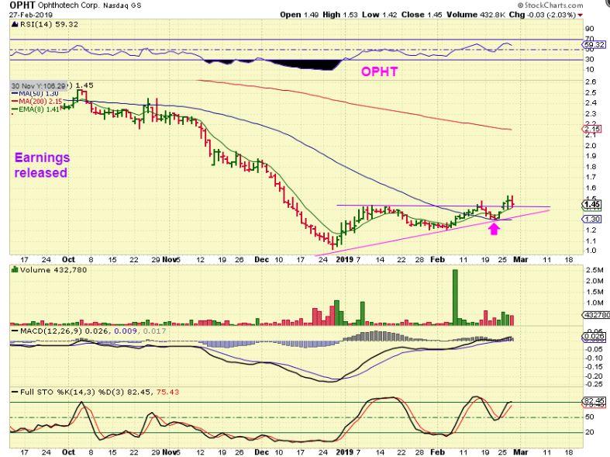The height and width of the screenshot is (457, 610).
Task: Open the StockCharts.com attribution link
Action: (550, 5)
